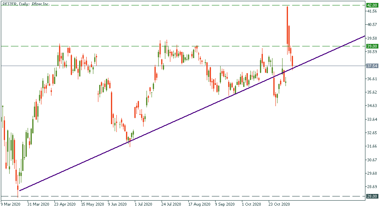
Task: Click the 9 Mar 2020 date label
Action: [x=10, y=204]
